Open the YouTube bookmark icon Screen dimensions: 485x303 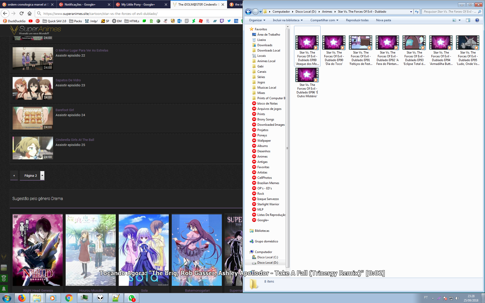[x=31, y=21]
